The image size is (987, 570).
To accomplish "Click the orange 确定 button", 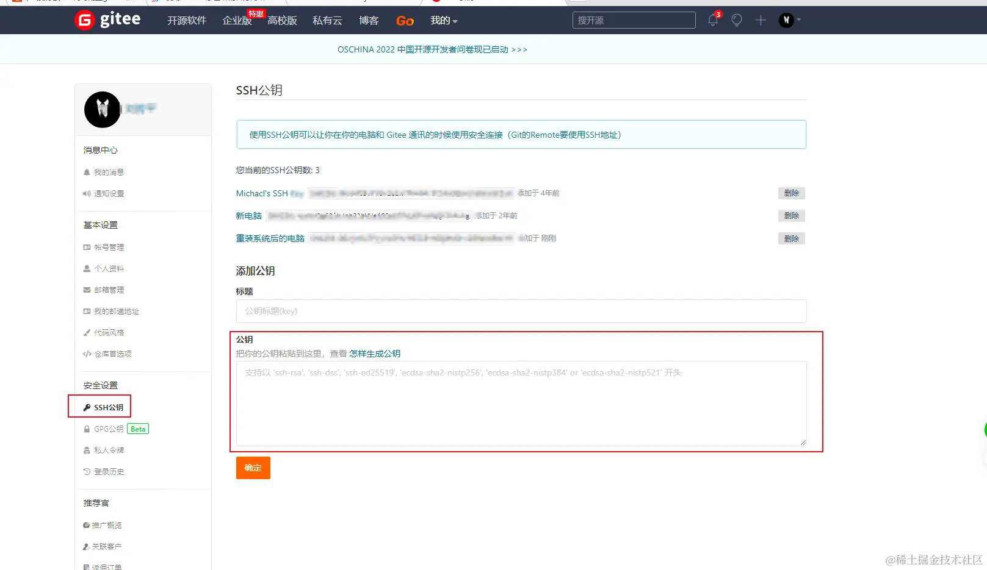I will [x=253, y=468].
